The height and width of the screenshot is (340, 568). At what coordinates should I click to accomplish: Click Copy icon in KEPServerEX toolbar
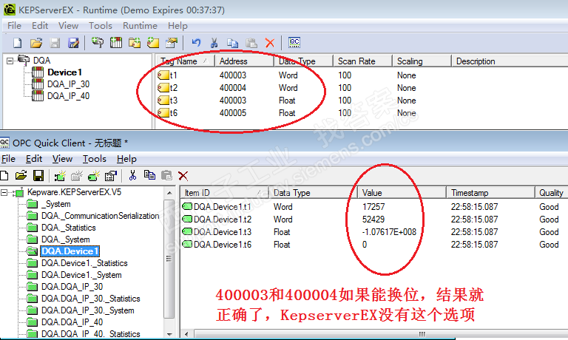pos(232,43)
